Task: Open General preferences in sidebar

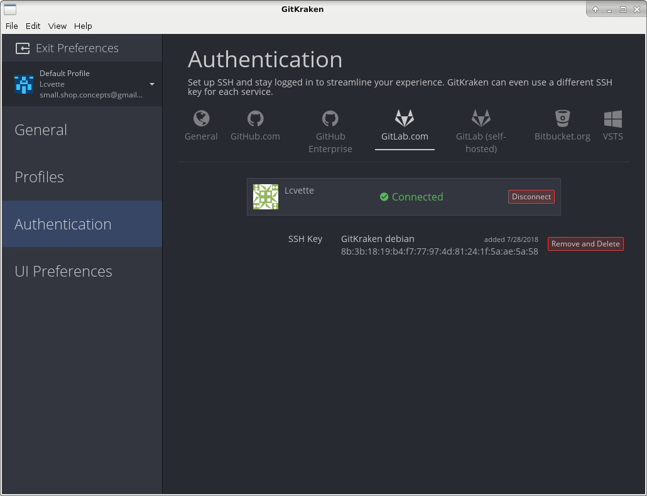Action: pyautogui.click(x=82, y=130)
